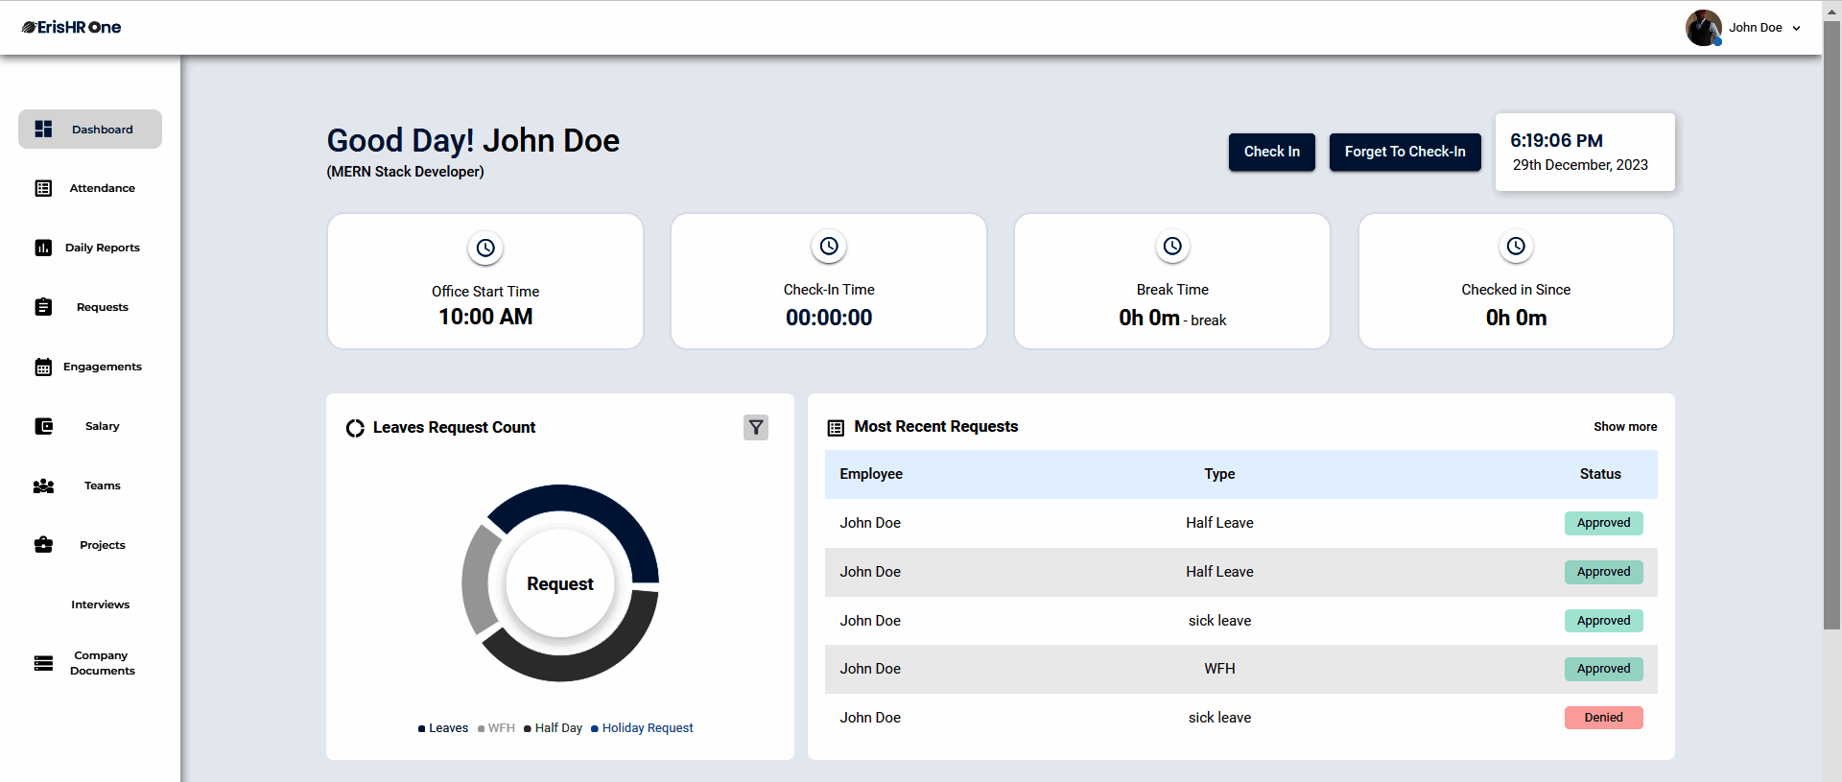Image resolution: width=1842 pixels, height=782 pixels.
Task: Click the Requests clipboard icon
Action: pos(43,307)
